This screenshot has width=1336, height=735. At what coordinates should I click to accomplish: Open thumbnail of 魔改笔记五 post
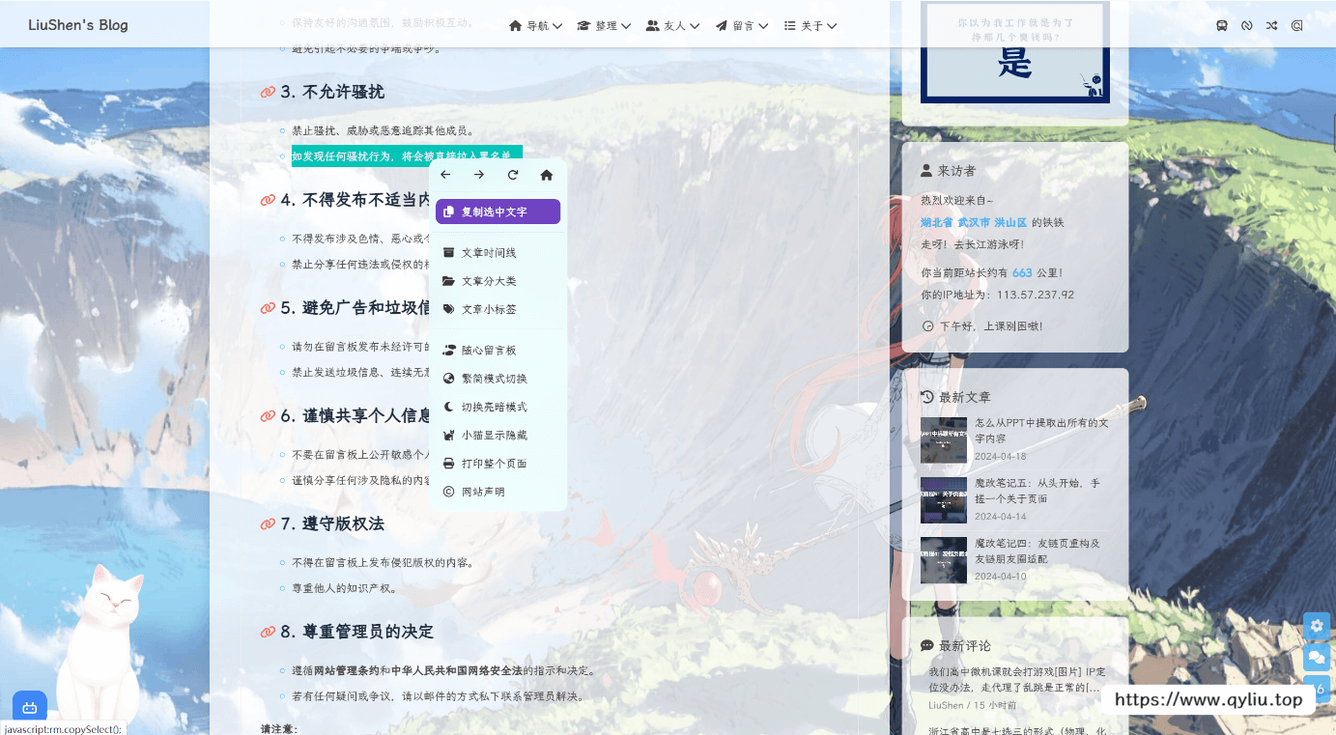click(944, 500)
